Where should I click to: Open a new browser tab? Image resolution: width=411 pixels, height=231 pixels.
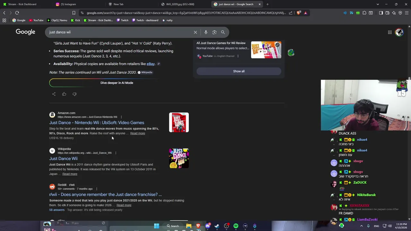click(267, 4)
